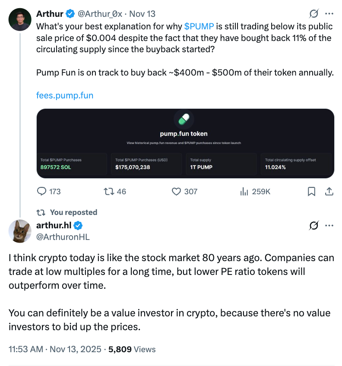Open @Arthur_0x's profile handle
Screen dimensions: 342x366
[x=101, y=13]
